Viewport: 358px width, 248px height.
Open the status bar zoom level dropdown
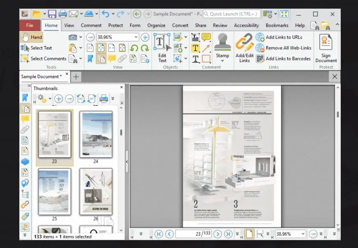303,234
